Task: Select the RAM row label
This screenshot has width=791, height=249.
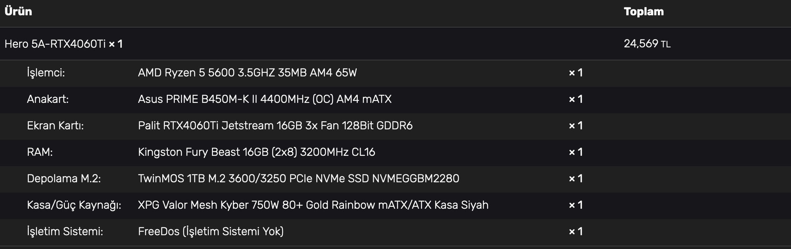Action: 40,152
